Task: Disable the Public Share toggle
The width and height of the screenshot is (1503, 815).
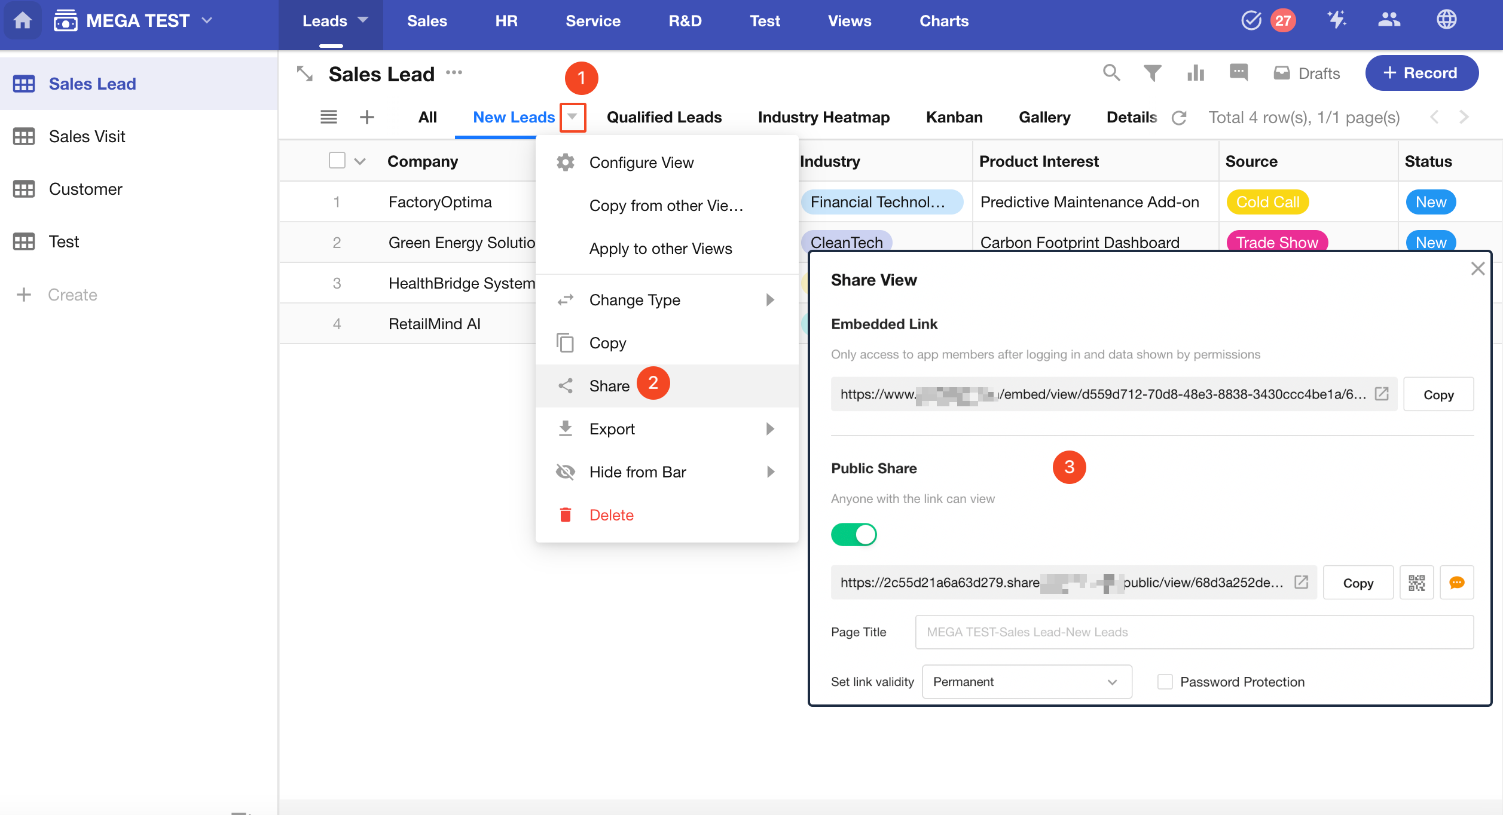Action: [854, 534]
